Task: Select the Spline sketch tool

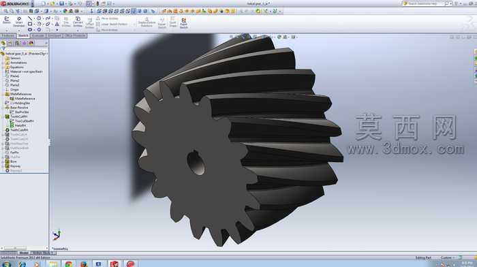Action: tap(48, 18)
